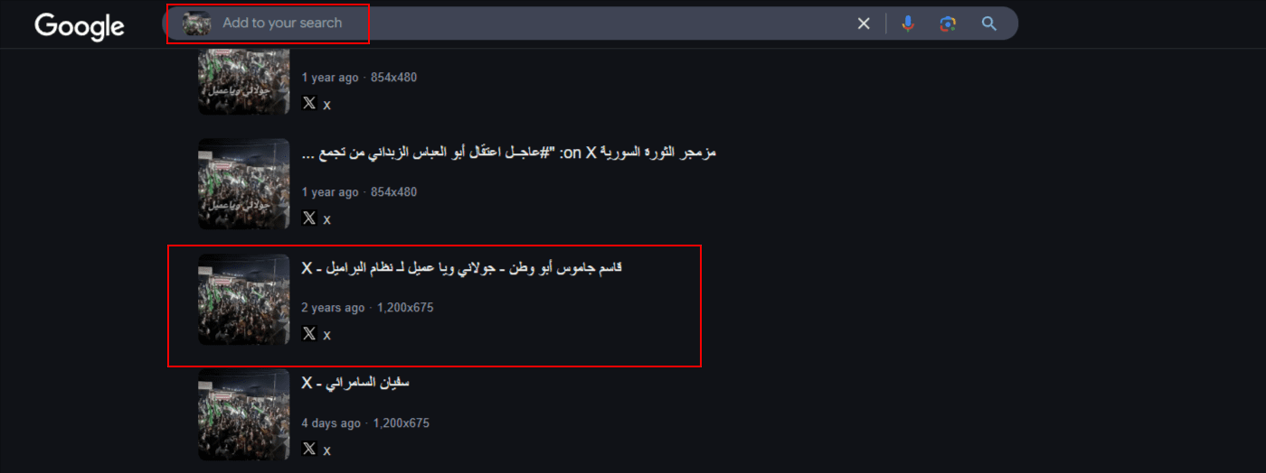This screenshot has height=473, width=1266.
Task: Click X source icon under 2 years ago result
Action: coord(309,333)
